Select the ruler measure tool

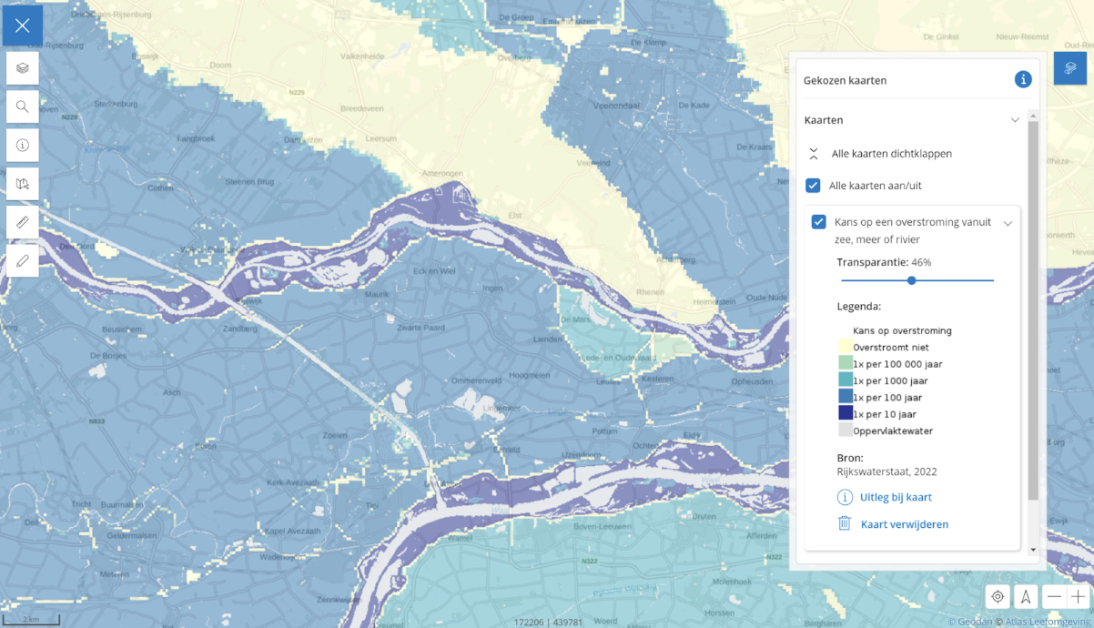click(23, 222)
